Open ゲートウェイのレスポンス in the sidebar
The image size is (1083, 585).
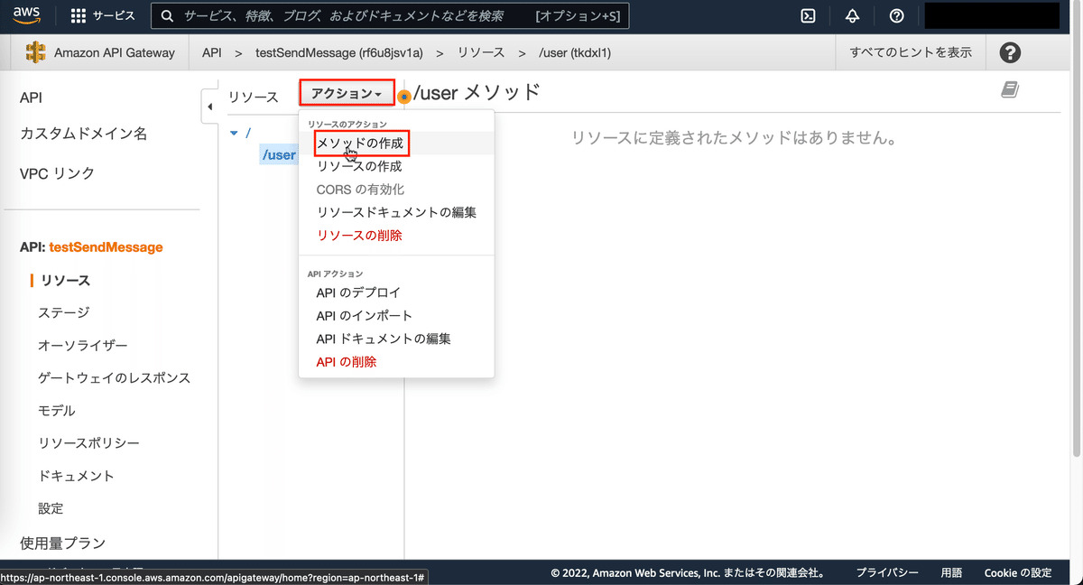[115, 377]
